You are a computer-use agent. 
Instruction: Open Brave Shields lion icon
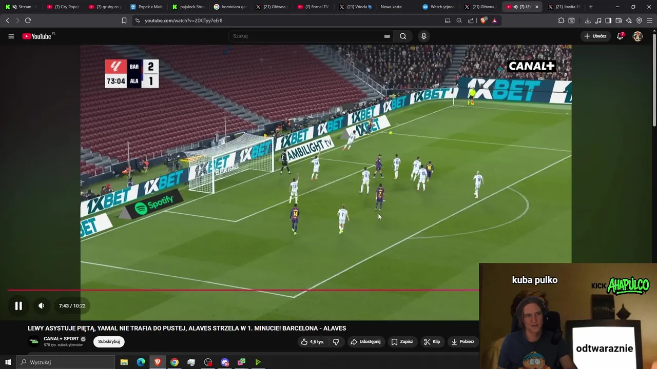click(x=483, y=20)
